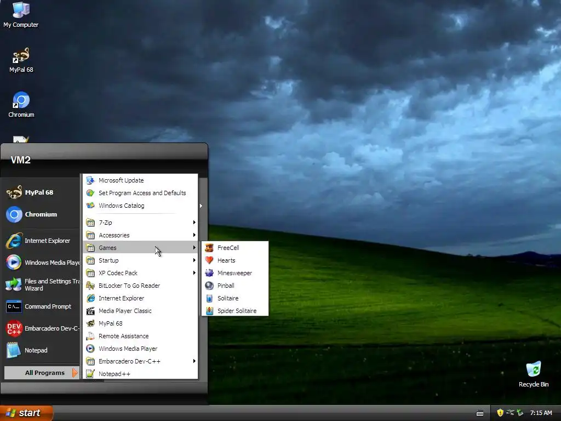Launch BitLocker To Go Reader
This screenshot has height=421, width=561.
tap(140, 286)
